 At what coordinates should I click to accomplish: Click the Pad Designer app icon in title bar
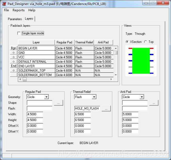4,4
